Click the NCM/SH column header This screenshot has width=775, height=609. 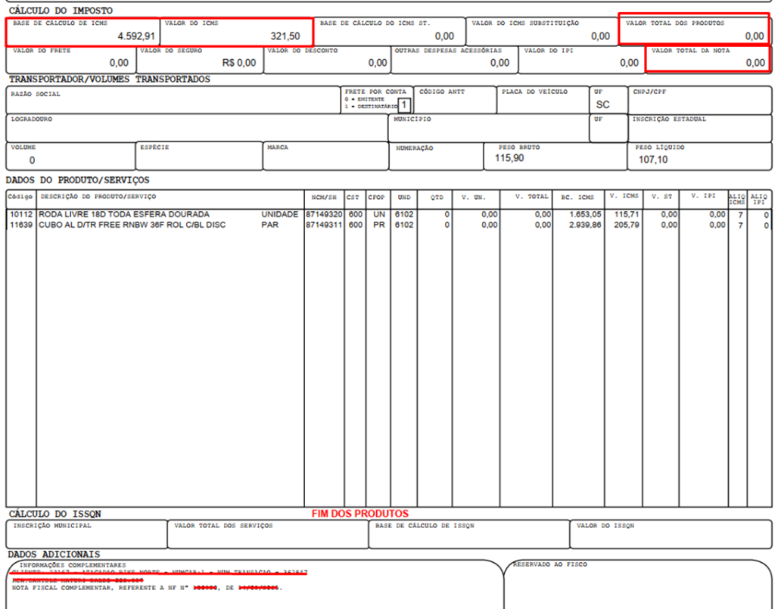pyautogui.click(x=324, y=197)
